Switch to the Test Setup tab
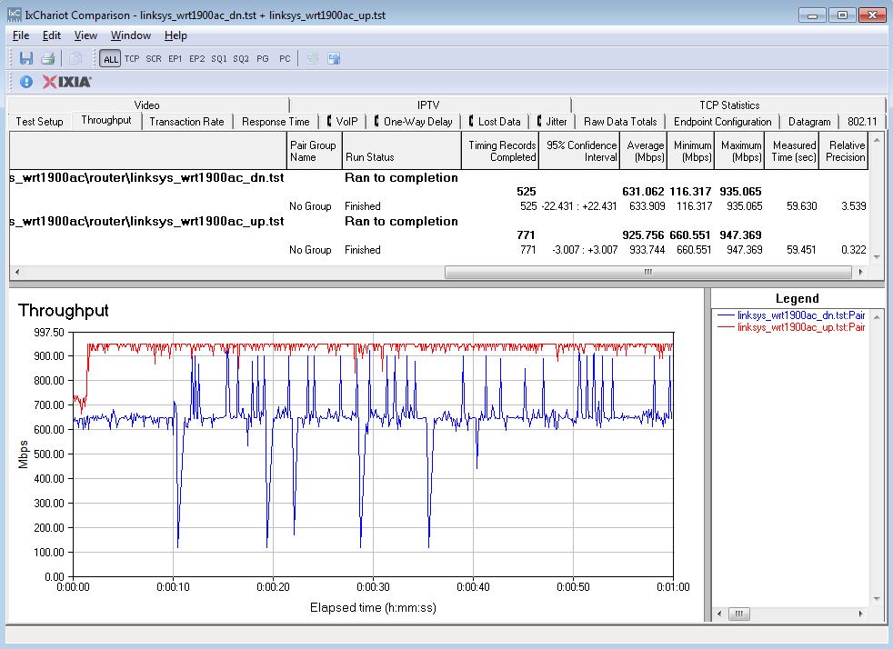This screenshot has height=649, width=893. click(x=39, y=121)
